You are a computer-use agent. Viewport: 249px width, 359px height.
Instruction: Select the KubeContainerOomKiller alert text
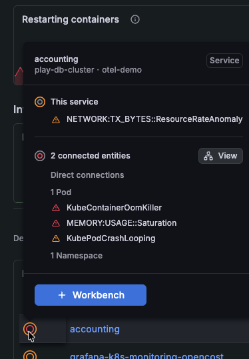[x=115, y=208]
